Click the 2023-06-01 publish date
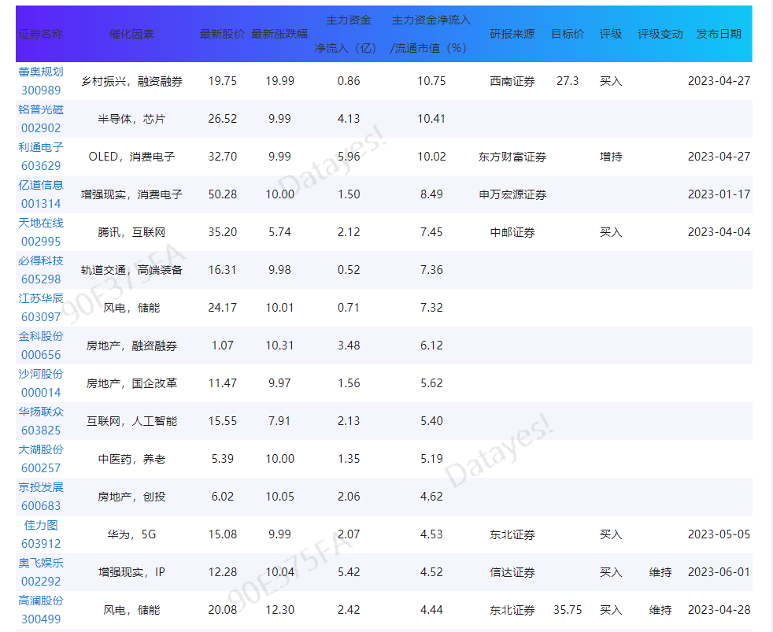The image size is (773, 632). click(x=719, y=572)
